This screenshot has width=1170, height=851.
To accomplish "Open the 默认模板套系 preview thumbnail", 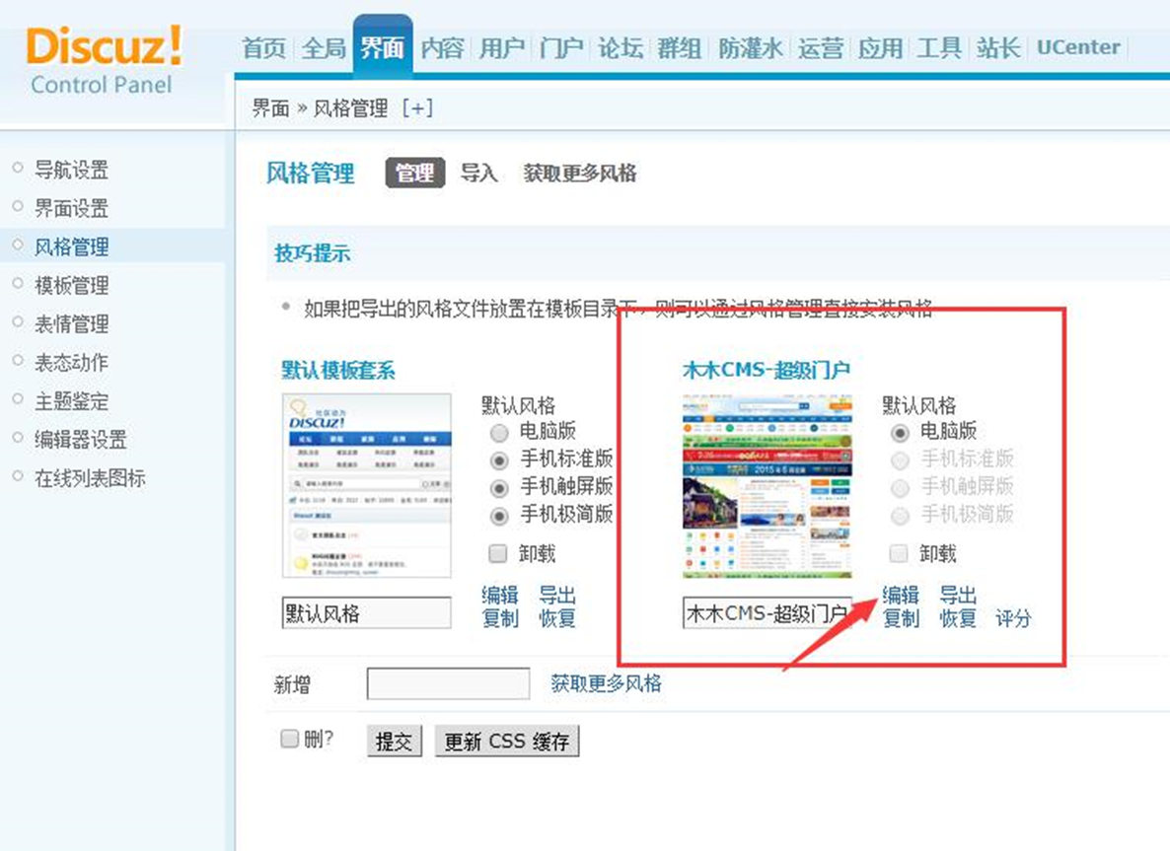I will point(366,485).
